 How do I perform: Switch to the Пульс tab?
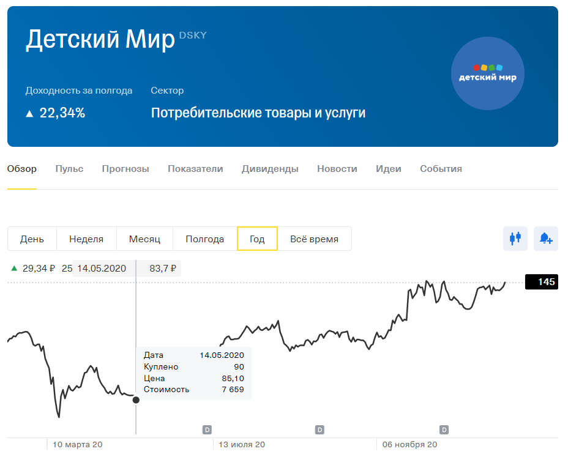pyautogui.click(x=69, y=169)
